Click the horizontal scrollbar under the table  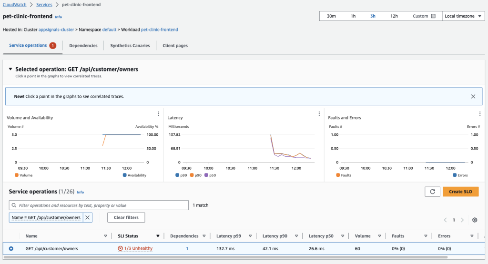click(x=225, y=257)
